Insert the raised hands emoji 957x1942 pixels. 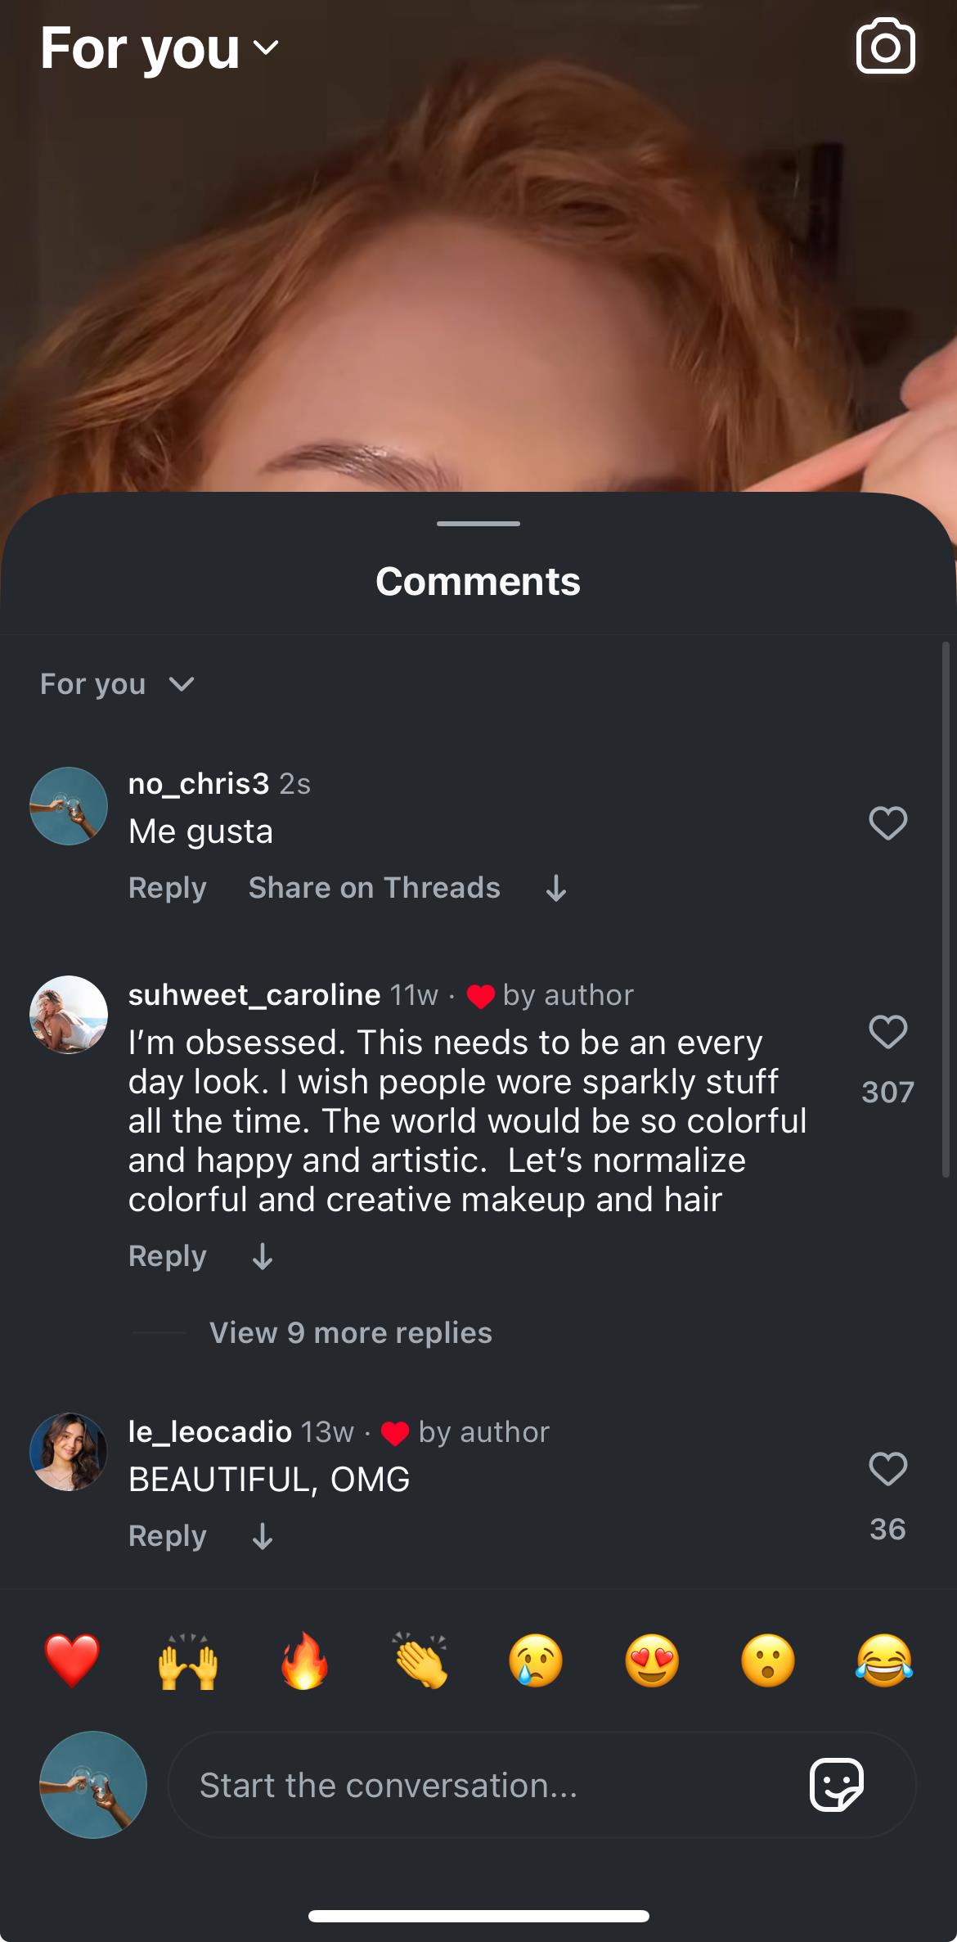coord(188,1661)
